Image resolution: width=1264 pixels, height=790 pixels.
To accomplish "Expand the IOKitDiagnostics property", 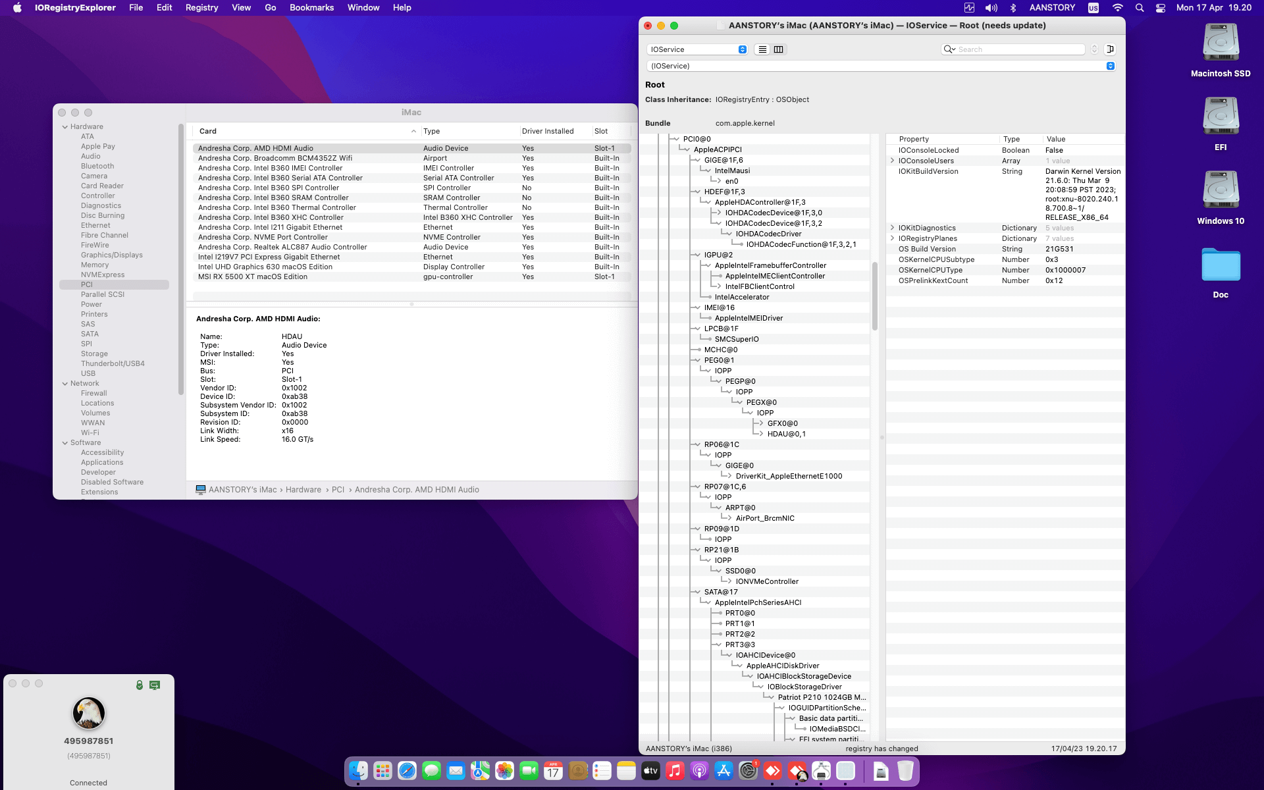I will pyautogui.click(x=893, y=228).
